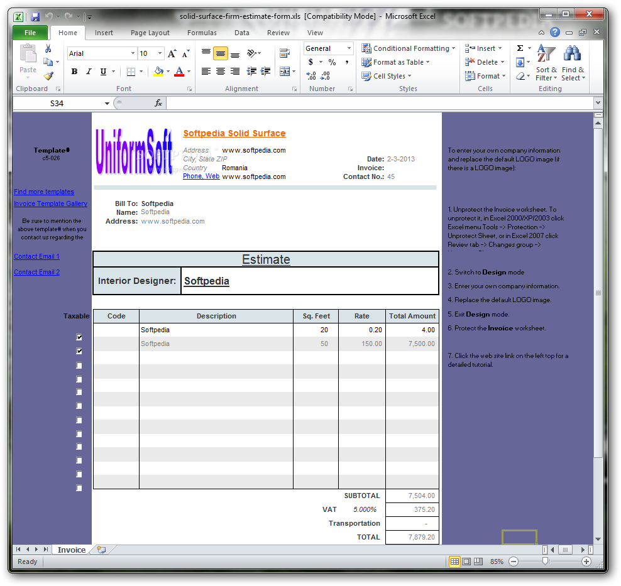Open Find & Select binoculars tool
The image size is (621, 586).
pos(573,63)
